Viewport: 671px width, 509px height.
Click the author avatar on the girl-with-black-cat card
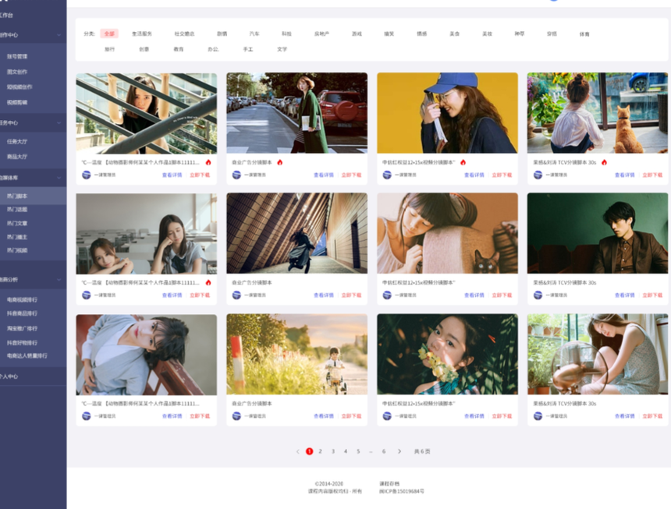[x=387, y=295]
